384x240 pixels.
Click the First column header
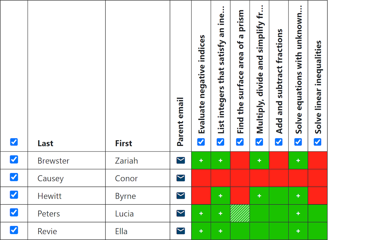[x=123, y=143]
